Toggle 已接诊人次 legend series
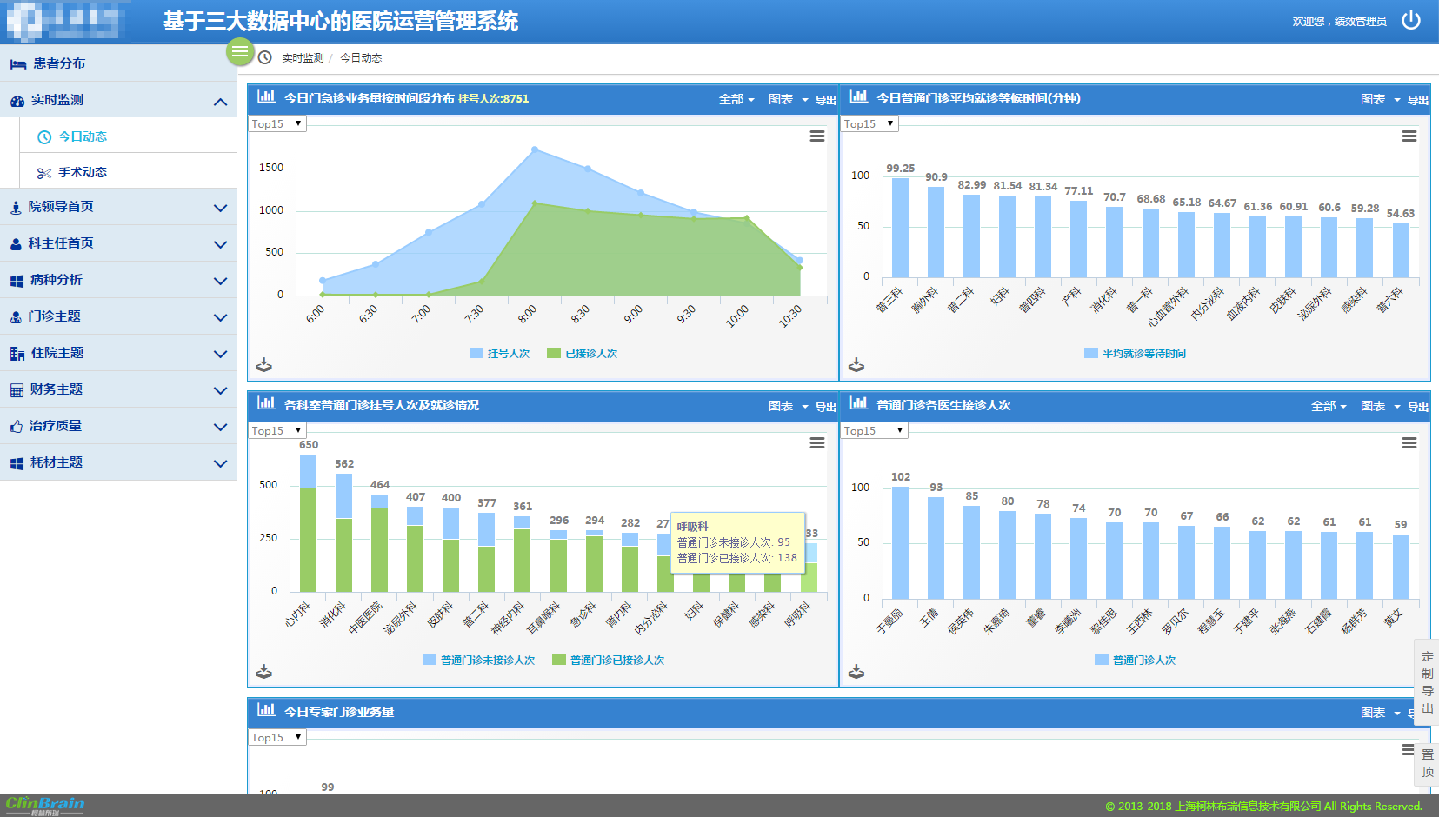Screen dimensions: 1439x817 (583, 353)
